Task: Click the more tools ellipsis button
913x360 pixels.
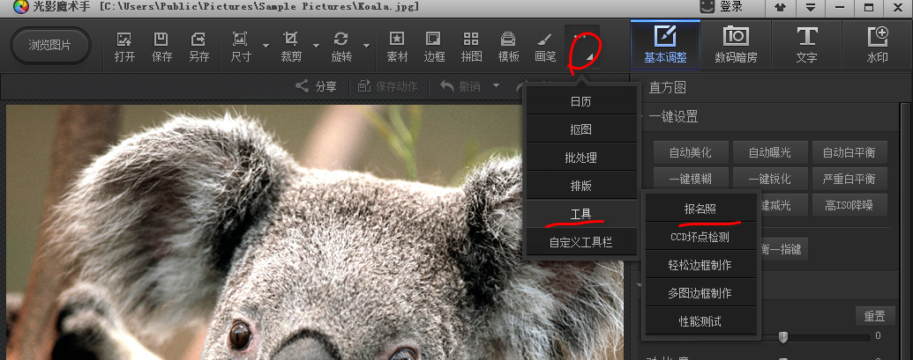Action: click(x=581, y=47)
